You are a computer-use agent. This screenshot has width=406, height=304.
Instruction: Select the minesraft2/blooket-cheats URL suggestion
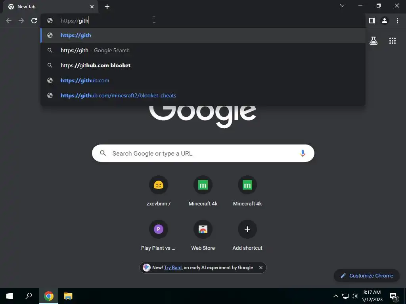tap(203, 95)
